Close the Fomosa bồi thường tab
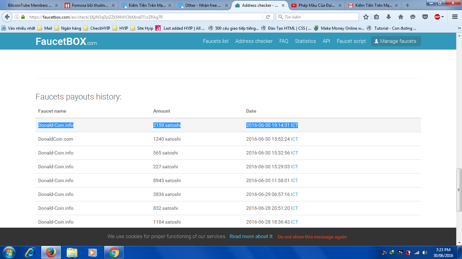 pyautogui.click(x=114, y=5)
